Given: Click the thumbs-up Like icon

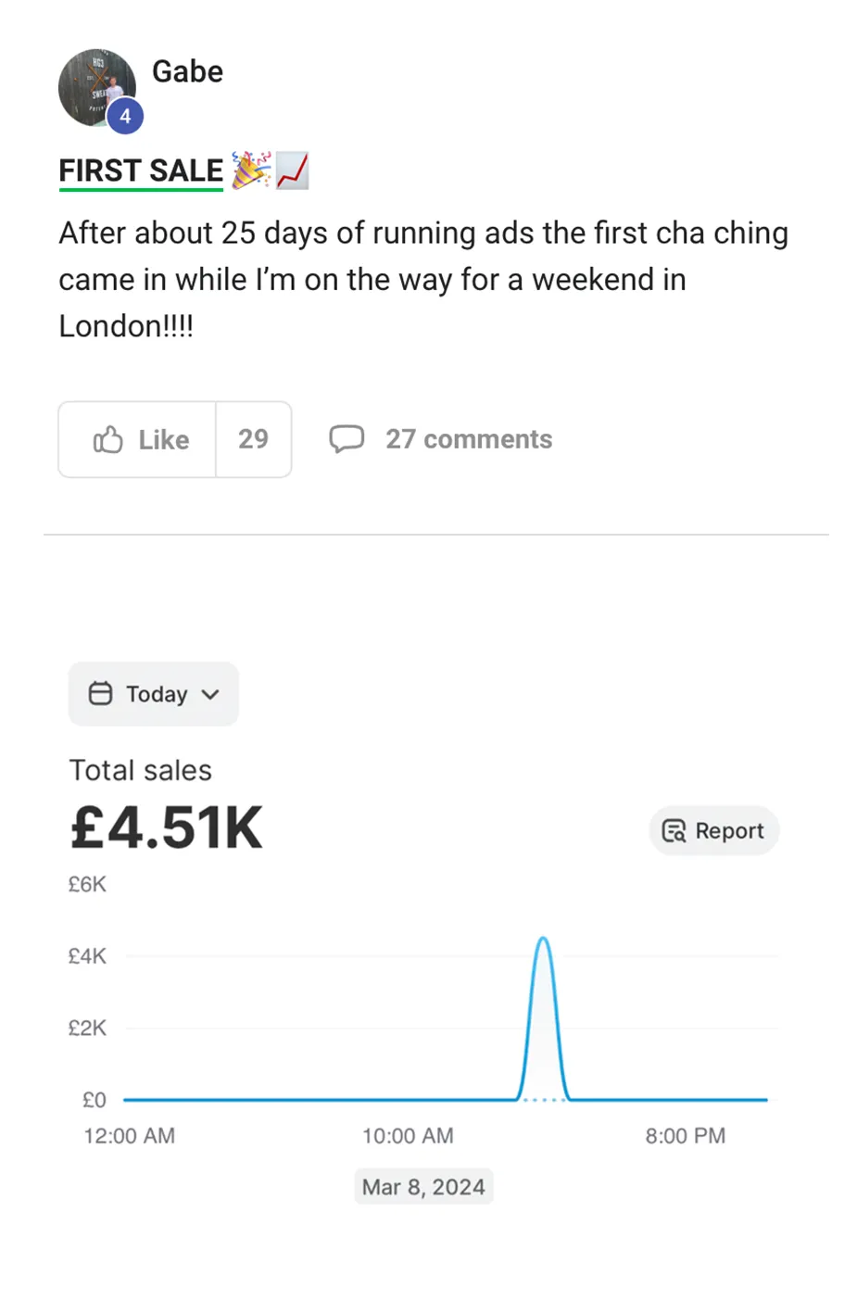Looking at the screenshot, I should tap(107, 439).
